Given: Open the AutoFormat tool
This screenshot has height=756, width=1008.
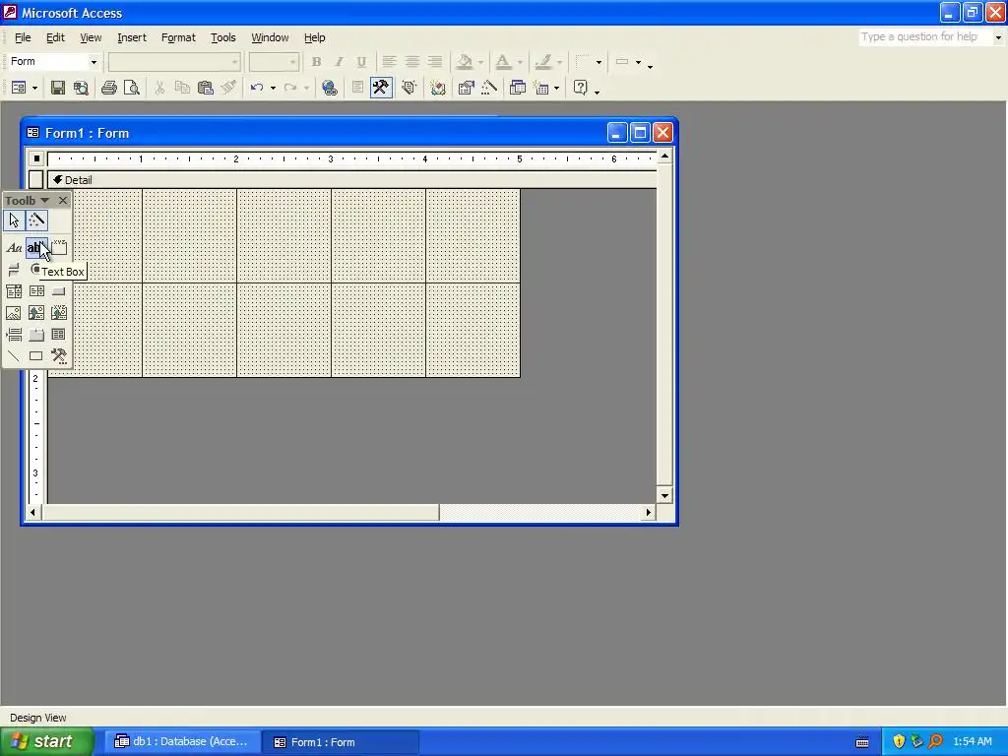Looking at the screenshot, I should pos(438,88).
